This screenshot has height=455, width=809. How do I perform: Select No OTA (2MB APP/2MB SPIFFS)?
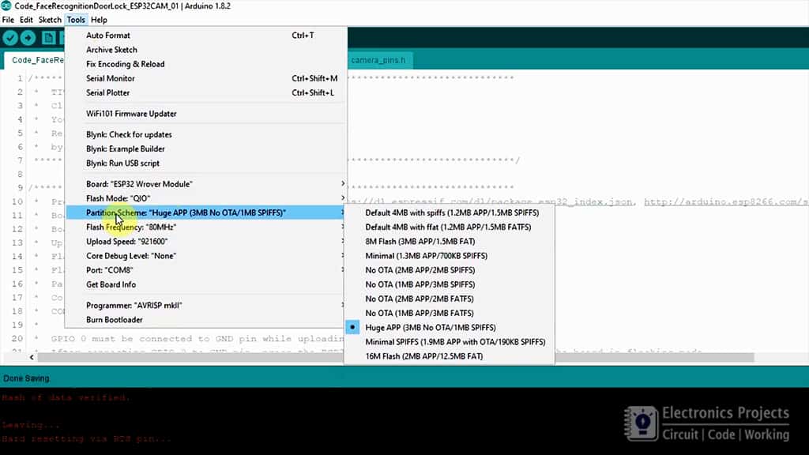point(450,270)
